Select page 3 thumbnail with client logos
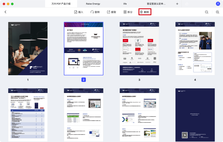This screenshot has width=223, height=142. [139, 48]
